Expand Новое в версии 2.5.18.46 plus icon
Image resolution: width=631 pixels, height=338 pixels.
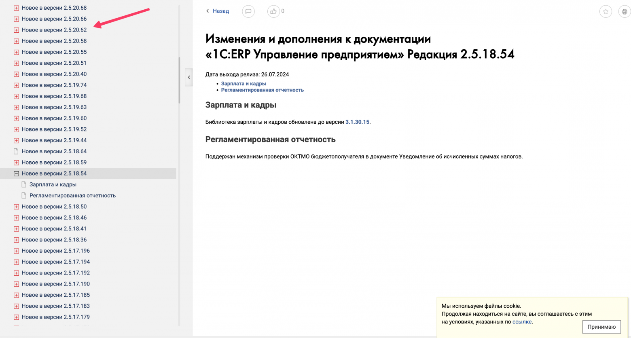click(16, 218)
